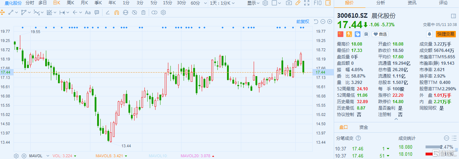459x159 pixels.
Task: Delete drawings with the trash icon
Action: click(143, 12)
